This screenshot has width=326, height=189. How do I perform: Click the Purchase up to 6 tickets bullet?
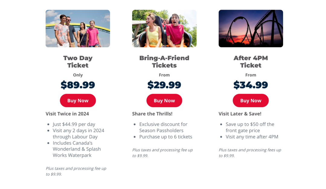click(166, 137)
